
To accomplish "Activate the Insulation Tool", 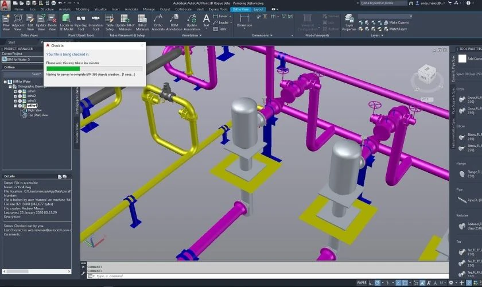I will 96,22.
